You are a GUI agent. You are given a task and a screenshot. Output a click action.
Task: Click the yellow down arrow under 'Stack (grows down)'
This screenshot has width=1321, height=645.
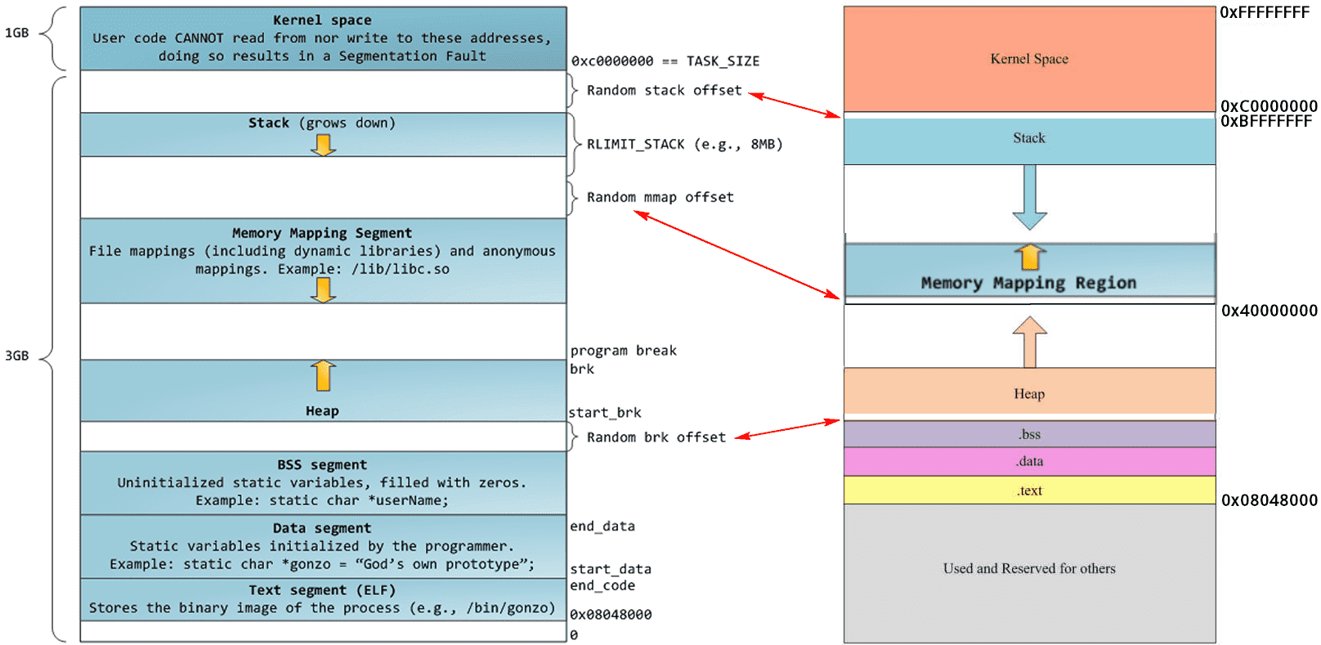(x=324, y=145)
